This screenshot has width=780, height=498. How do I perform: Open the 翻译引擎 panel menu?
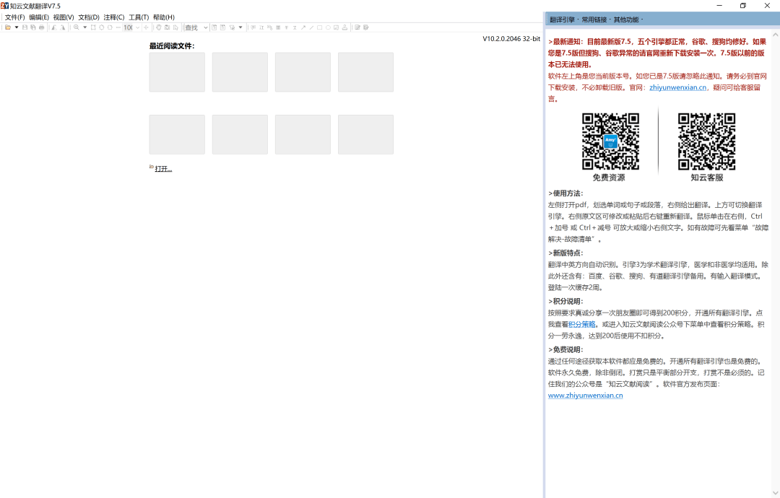[x=562, y=20]
